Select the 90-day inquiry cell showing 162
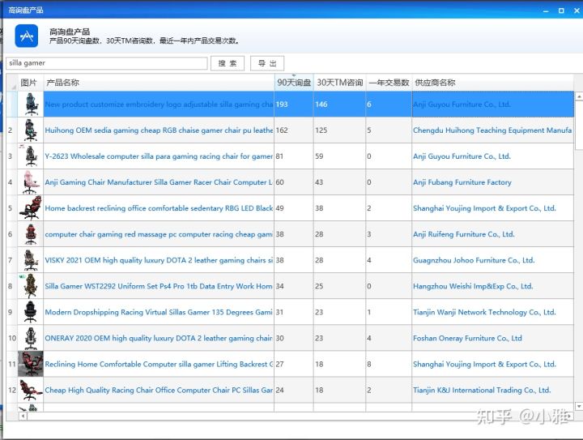 click(x=294, y=130)
